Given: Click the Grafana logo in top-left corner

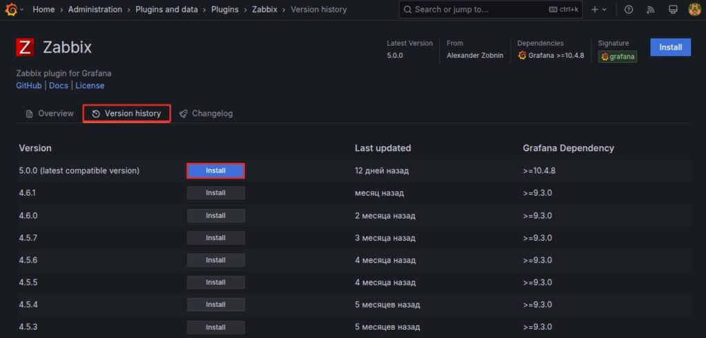Looking at the screenshot, I should pos(11,10).
